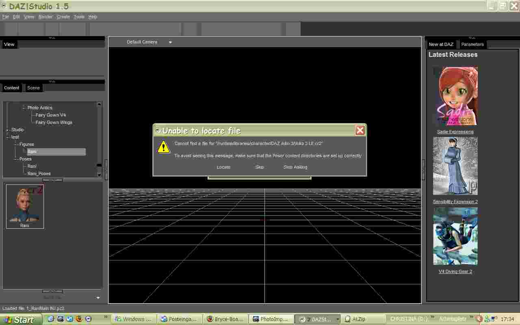520x325 pixels.
Task: Click the yellow warning icon in dialog
Action: coord(163,147)
